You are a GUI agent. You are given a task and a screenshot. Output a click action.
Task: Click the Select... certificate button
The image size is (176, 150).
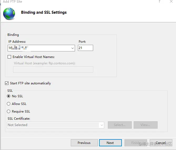pyautogui.click(x=120, y=125)
